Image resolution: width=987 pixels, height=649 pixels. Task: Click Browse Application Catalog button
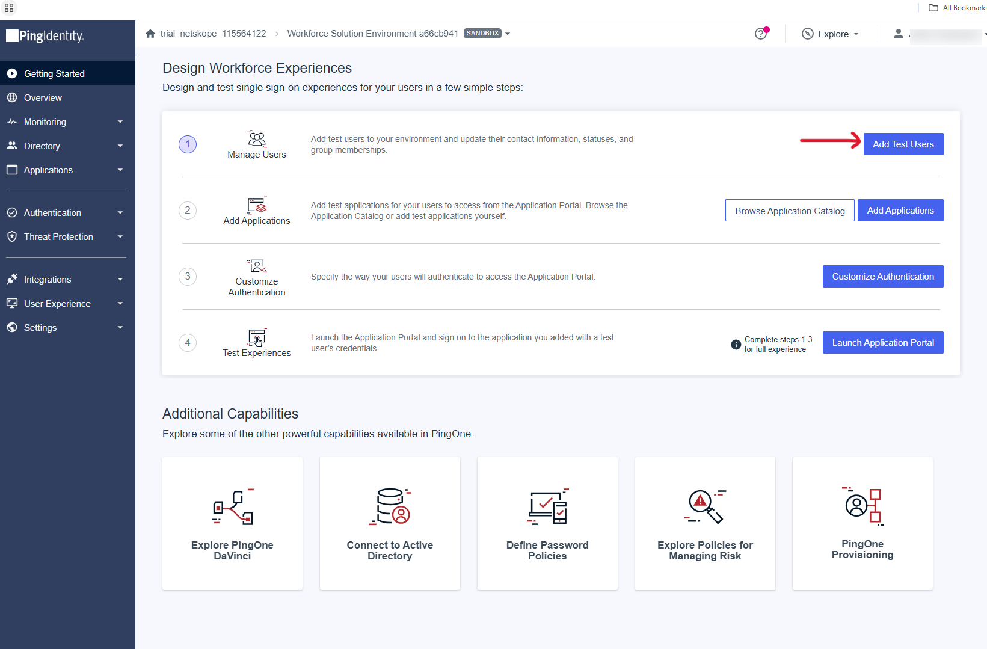(790, 211)
